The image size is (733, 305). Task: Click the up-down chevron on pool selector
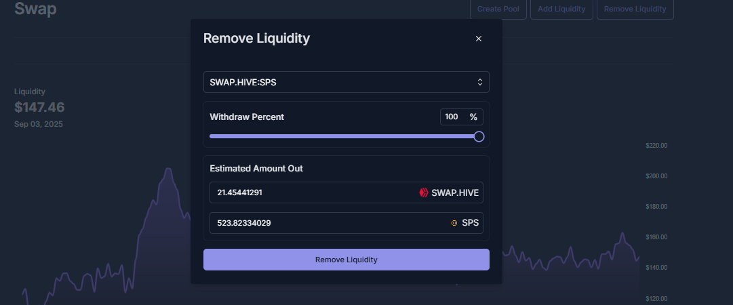pos(479,82)
